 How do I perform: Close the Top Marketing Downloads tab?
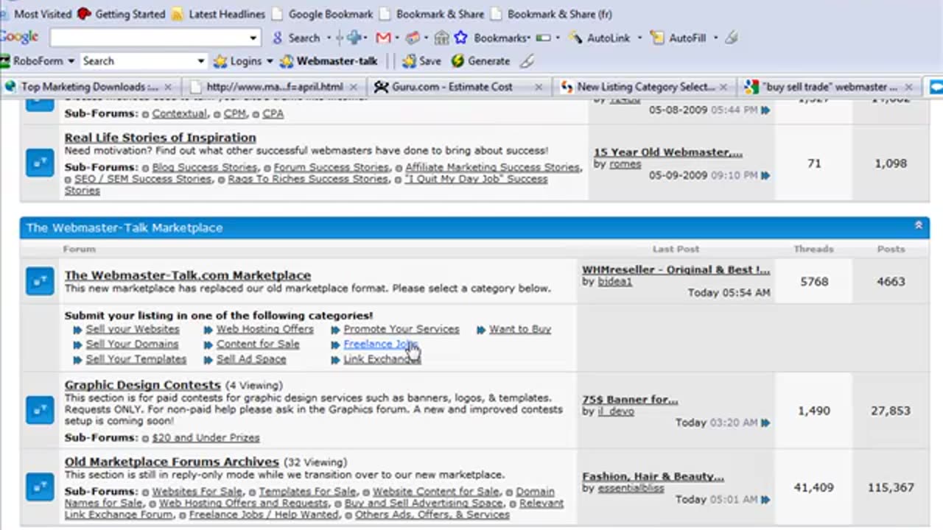[x=168, y=87]
